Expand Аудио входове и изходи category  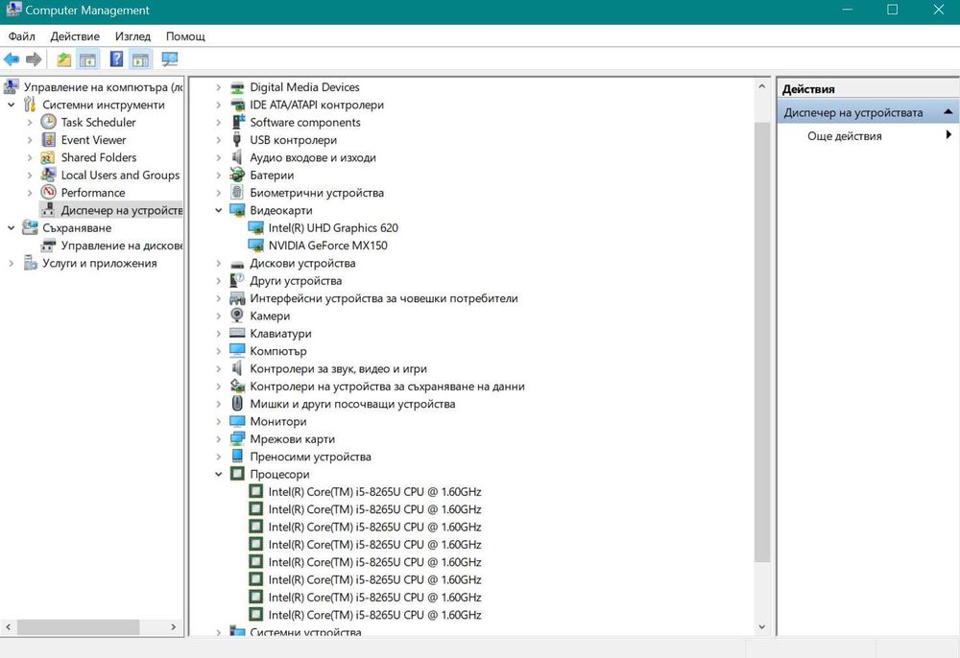click(x=219, y=157)
